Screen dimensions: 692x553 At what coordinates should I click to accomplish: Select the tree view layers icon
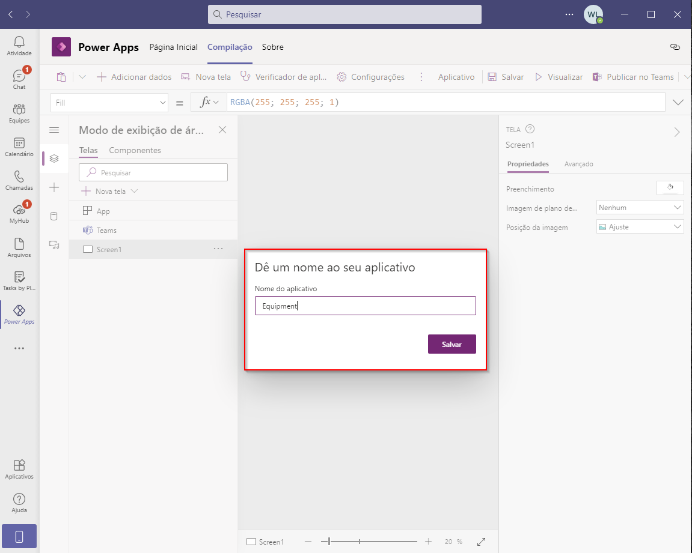[54, 158]
